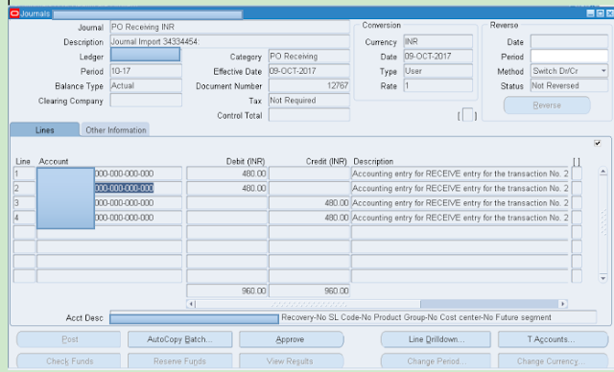Click the Conversion Date field
Image resolution: width=614 pixels, height=372 pixels.
click(437, 56)
